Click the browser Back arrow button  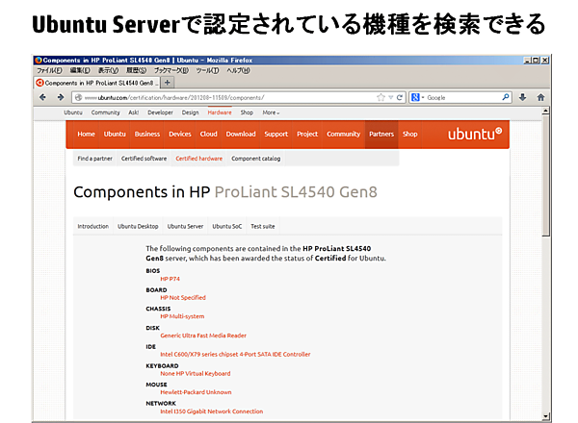coord(45,97)
